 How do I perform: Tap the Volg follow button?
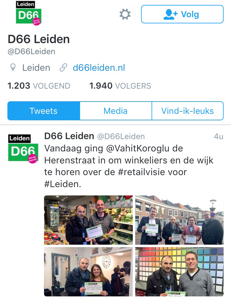click(182, 14)
